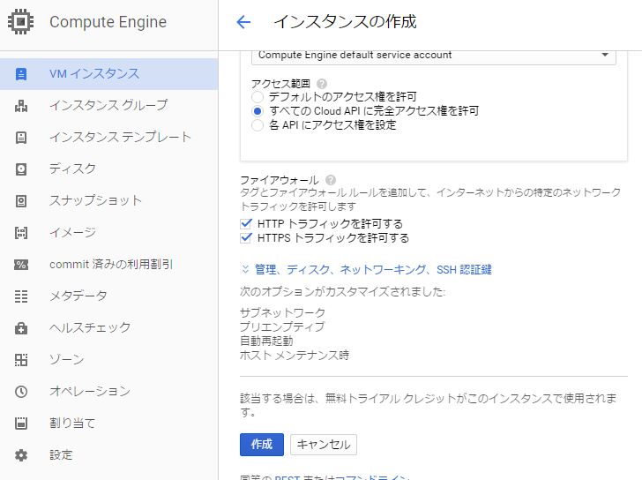Image resolution: width=642 pixels, height=480 pixels.
Task: Click the ディスク sidebar icon
Action: click(x=21, y=169)
